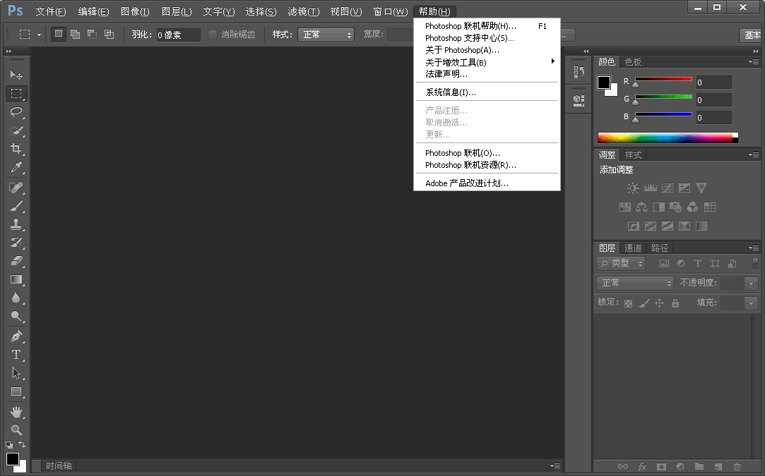Viewport: 765px width, 476px height.
Task: Select the Lasso tool
Action: [x=16, y=112]
